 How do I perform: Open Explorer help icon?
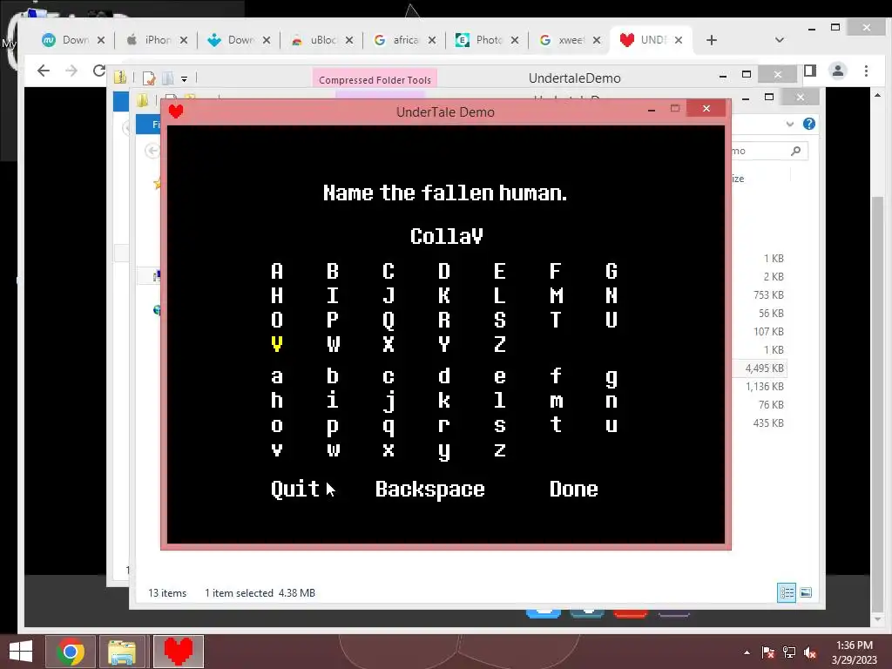809,124
